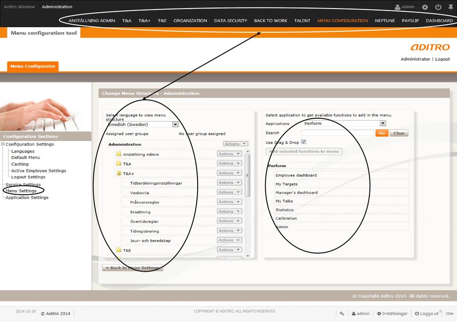Click the power icon in top bar
The image size is (457, 322).
[438, 7]
